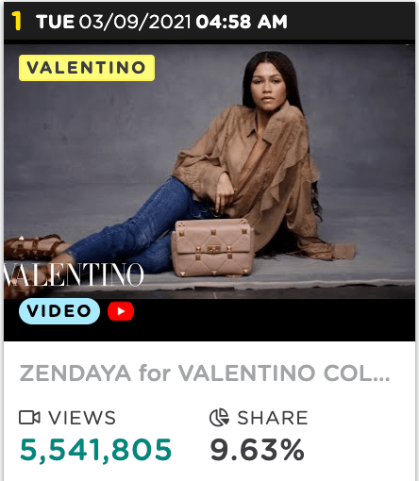Click the yellow VALENTINO brand tag
This screenshot has height=481, width=419.
pyautogui.click(x=87, y=68)
